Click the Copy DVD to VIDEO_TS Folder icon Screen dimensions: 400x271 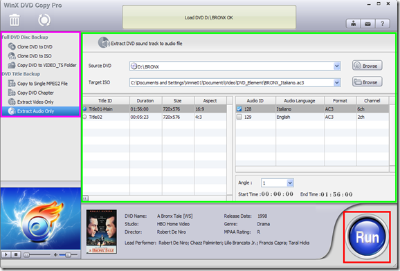pos(12,65)
